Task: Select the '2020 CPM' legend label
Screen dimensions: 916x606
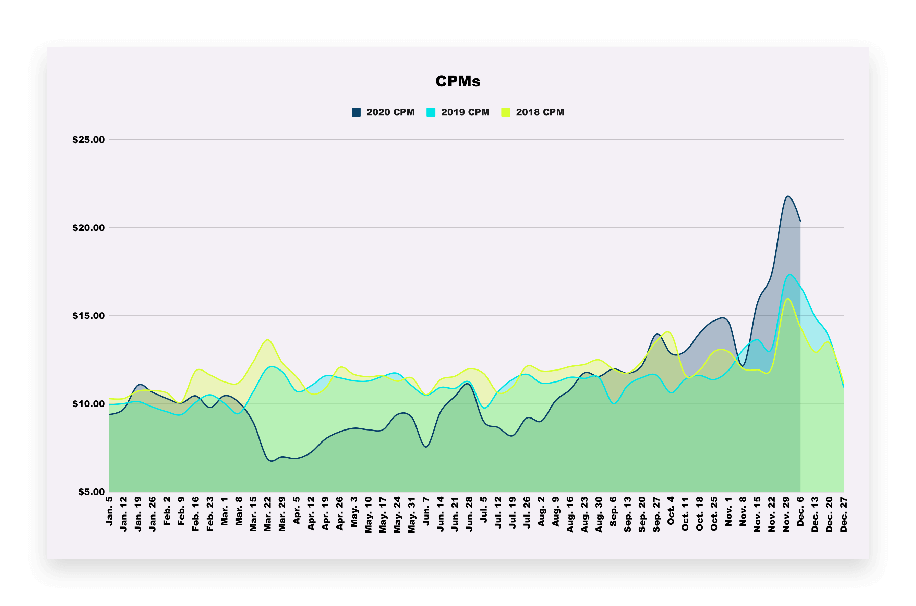Action: click(390, 112)
